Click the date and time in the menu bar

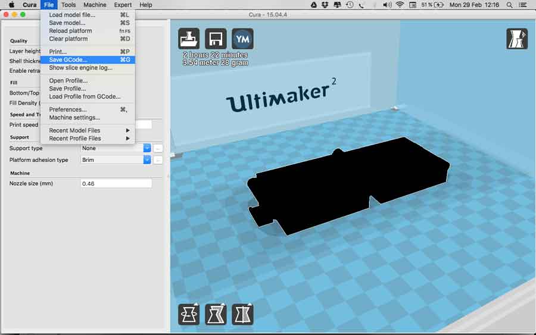(x=474, y=5)
